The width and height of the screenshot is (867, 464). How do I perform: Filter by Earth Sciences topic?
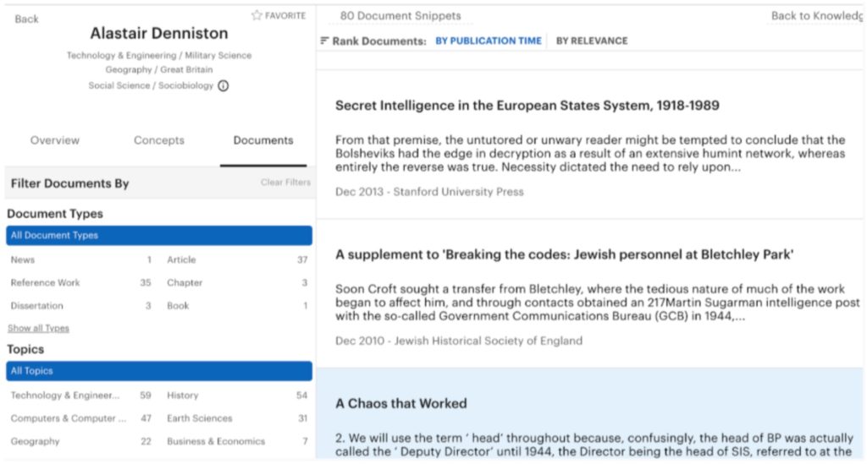point(199,418)
